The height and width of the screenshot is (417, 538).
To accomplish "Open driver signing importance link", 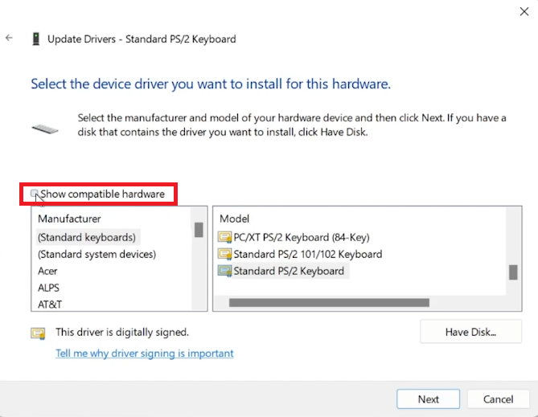I will coord(145,353).
